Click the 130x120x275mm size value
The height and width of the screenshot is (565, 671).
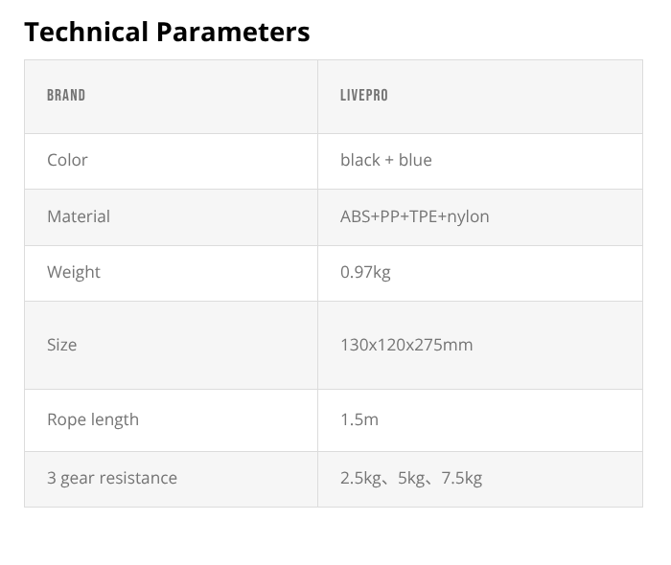pyautogui.click(x=406, y=345)
